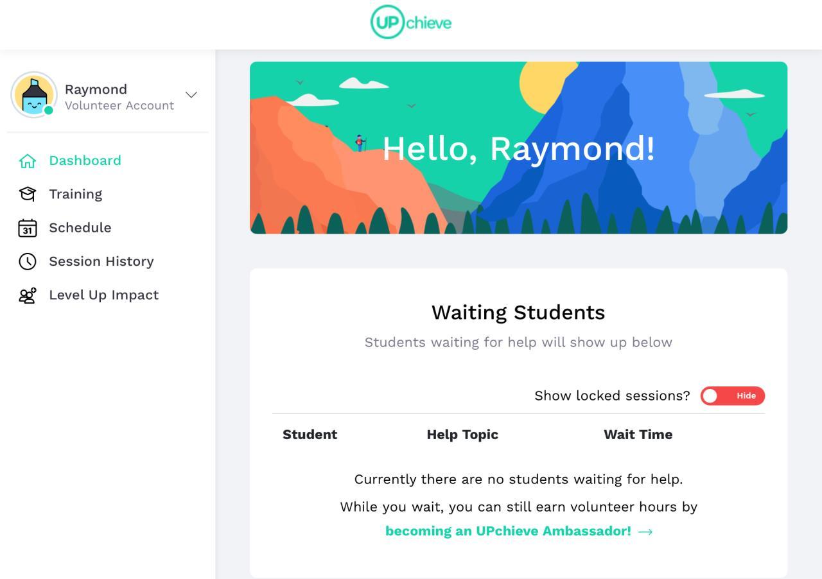Image resolution: width=822 pixels, height=579 pixels.
Task: Click the Wait Time column header
Action: coord(638,435)
